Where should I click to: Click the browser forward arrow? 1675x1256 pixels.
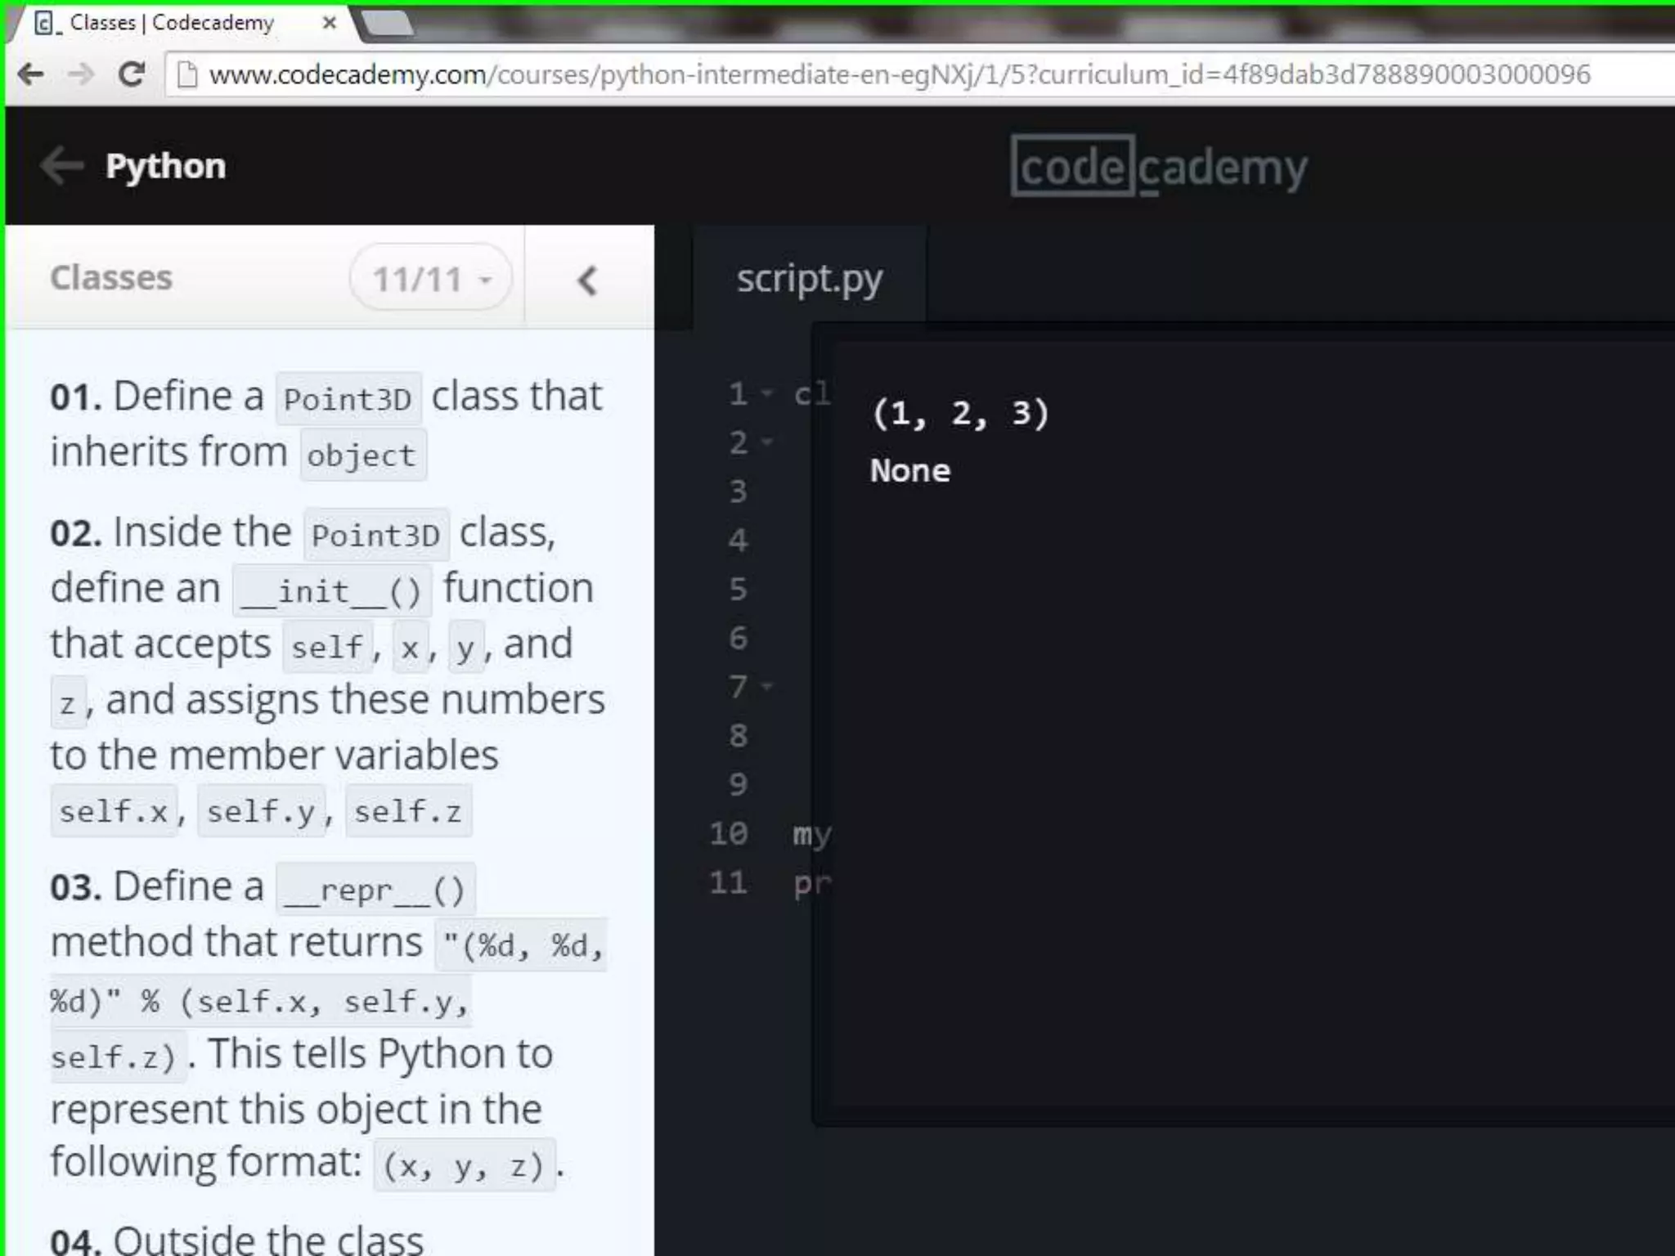point(81,74)
